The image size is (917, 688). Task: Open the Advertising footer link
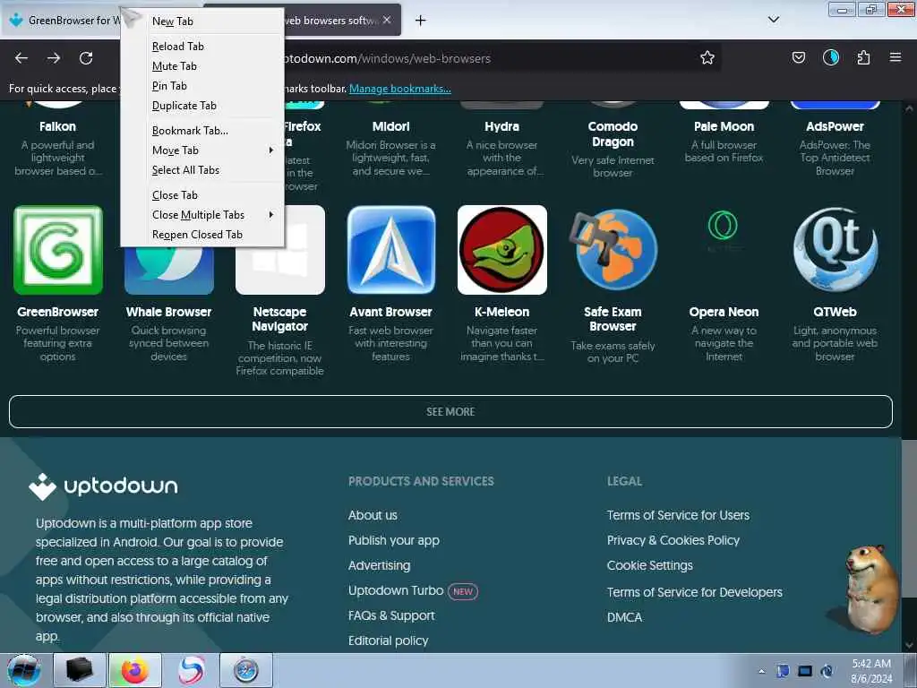coord(379,566)
